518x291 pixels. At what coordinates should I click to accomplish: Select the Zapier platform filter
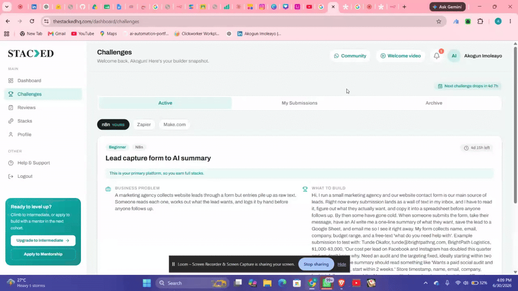pyautogui.click(x=144, y=124)
